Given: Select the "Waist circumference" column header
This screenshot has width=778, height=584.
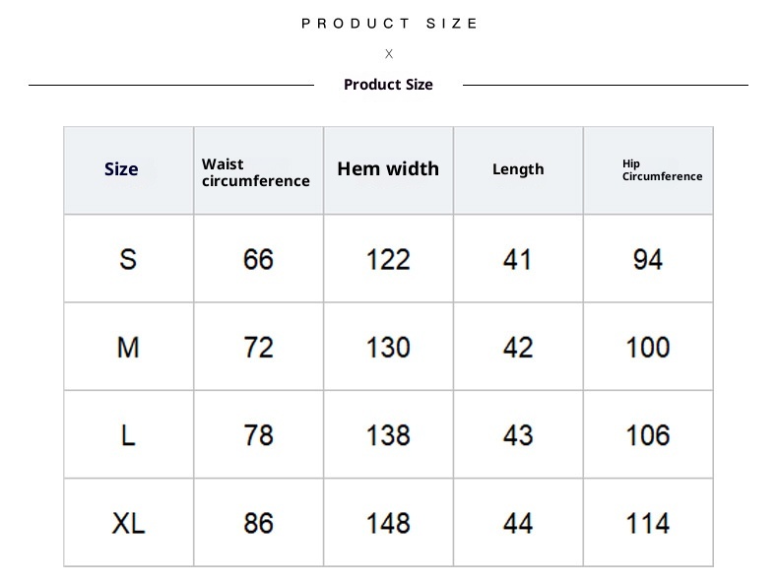Looking at the screenshot, I should 255,172.
